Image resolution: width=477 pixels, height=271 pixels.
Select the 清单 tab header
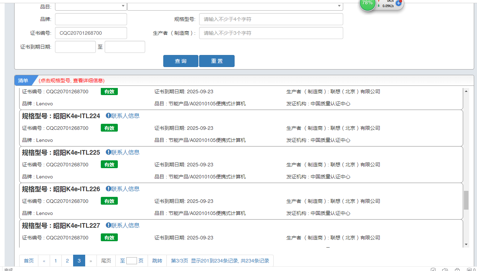tap(23, 81)
